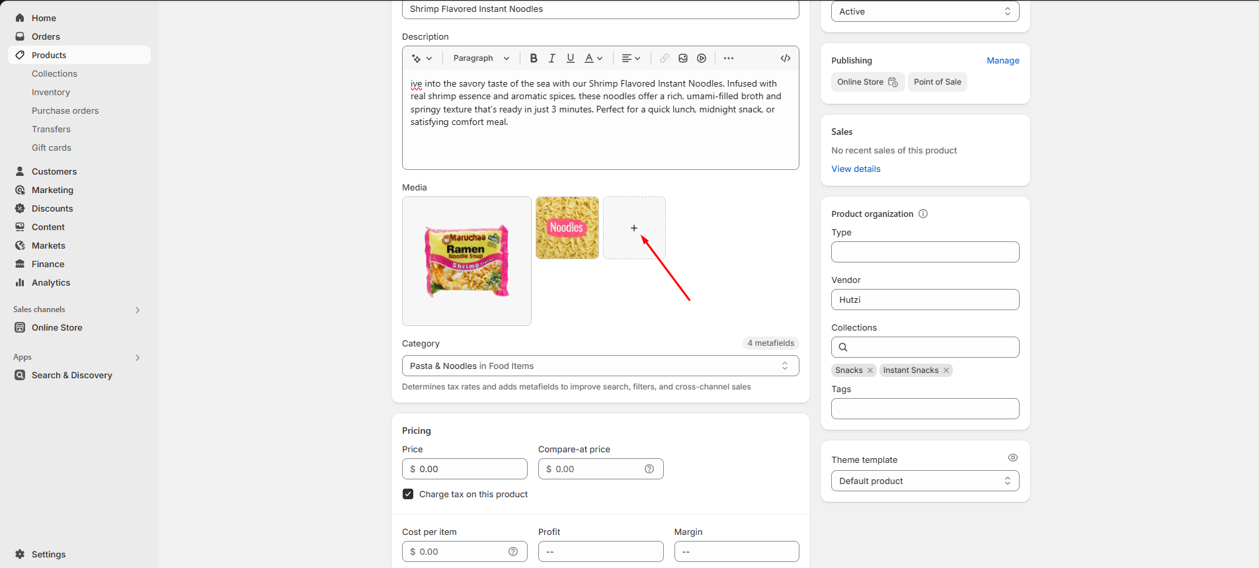The image size is (1259, 568).
Task: Insert image using the description toolbar icon
Action: pos(683,58)
